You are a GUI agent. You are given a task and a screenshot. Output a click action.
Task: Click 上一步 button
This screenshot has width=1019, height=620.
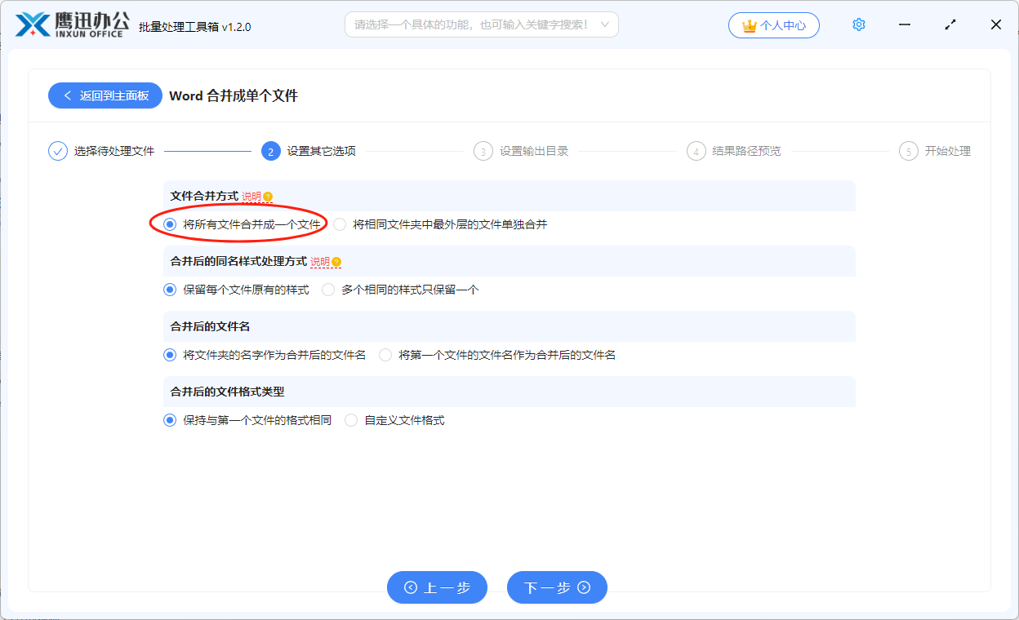437,587
